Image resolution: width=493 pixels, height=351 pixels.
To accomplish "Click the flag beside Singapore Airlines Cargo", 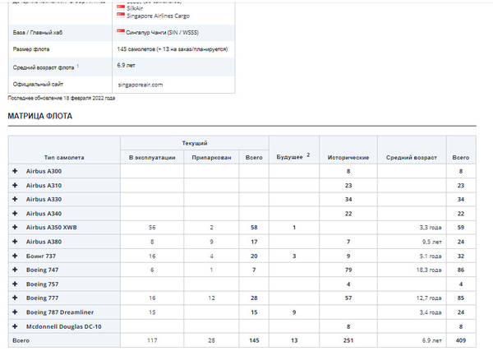I will (x=121, y=15).
